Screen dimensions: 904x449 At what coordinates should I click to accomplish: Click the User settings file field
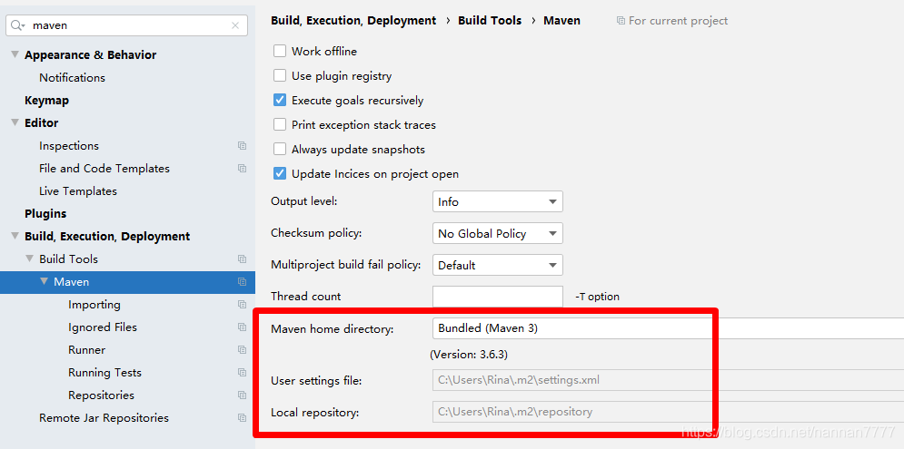pyautogui.click(x=668, y=380)
